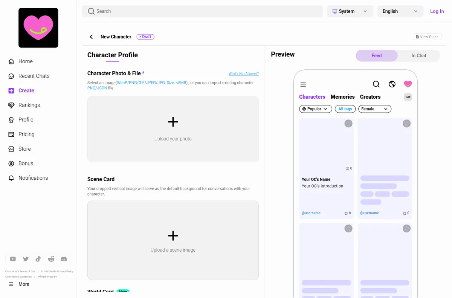Select the Creators tab in preview
Viewport: 452px width, 298px height.
(370, 97)
